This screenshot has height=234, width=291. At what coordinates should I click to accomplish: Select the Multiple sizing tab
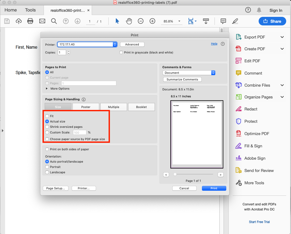[114, 107]
